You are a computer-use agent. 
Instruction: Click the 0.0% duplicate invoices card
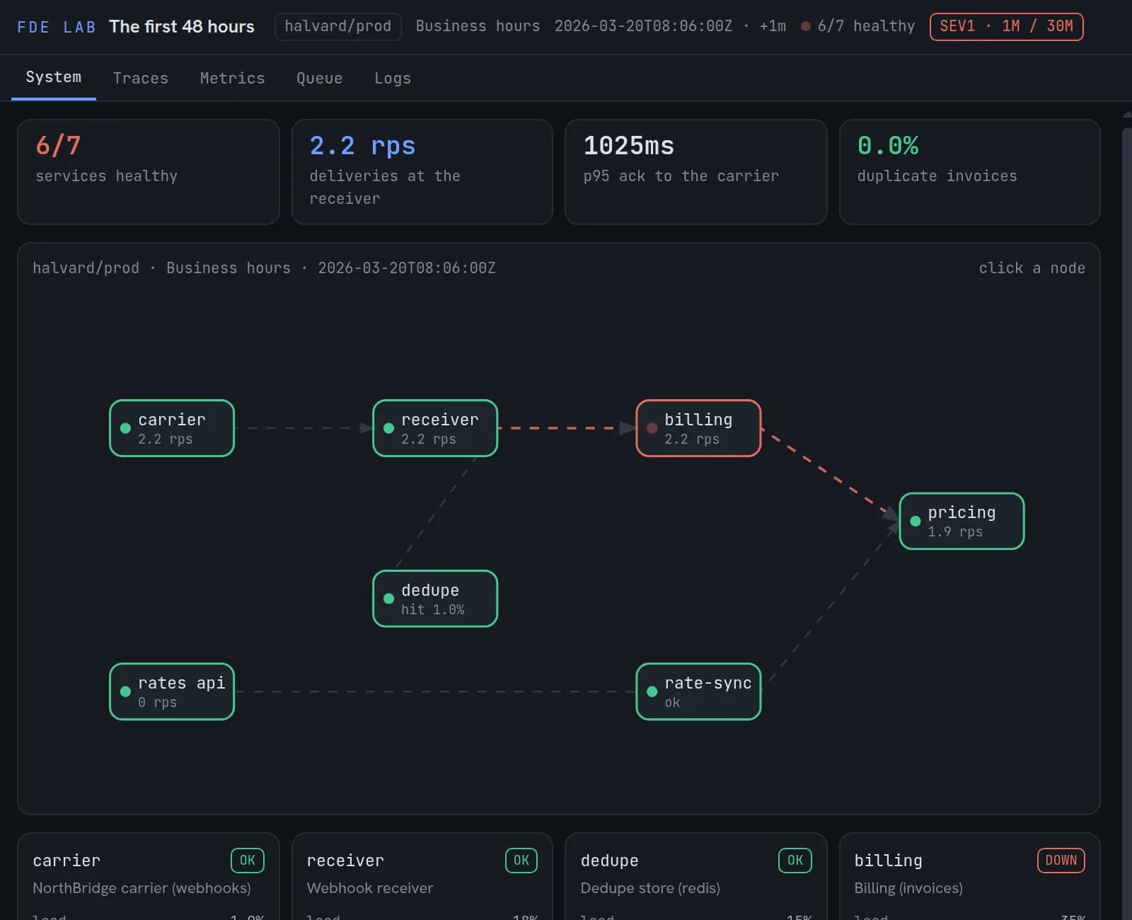[x=970, y=172]
